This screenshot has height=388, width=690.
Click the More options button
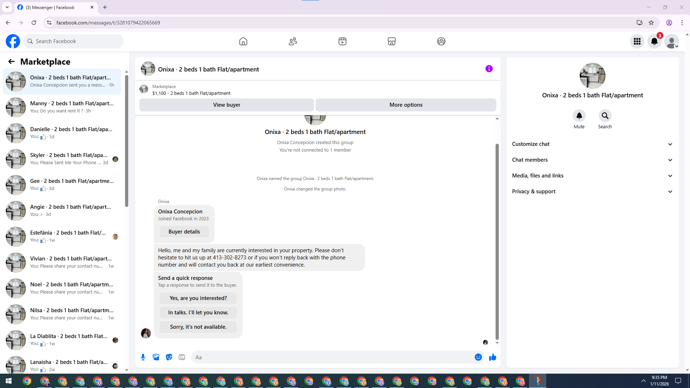coord(406,105)
